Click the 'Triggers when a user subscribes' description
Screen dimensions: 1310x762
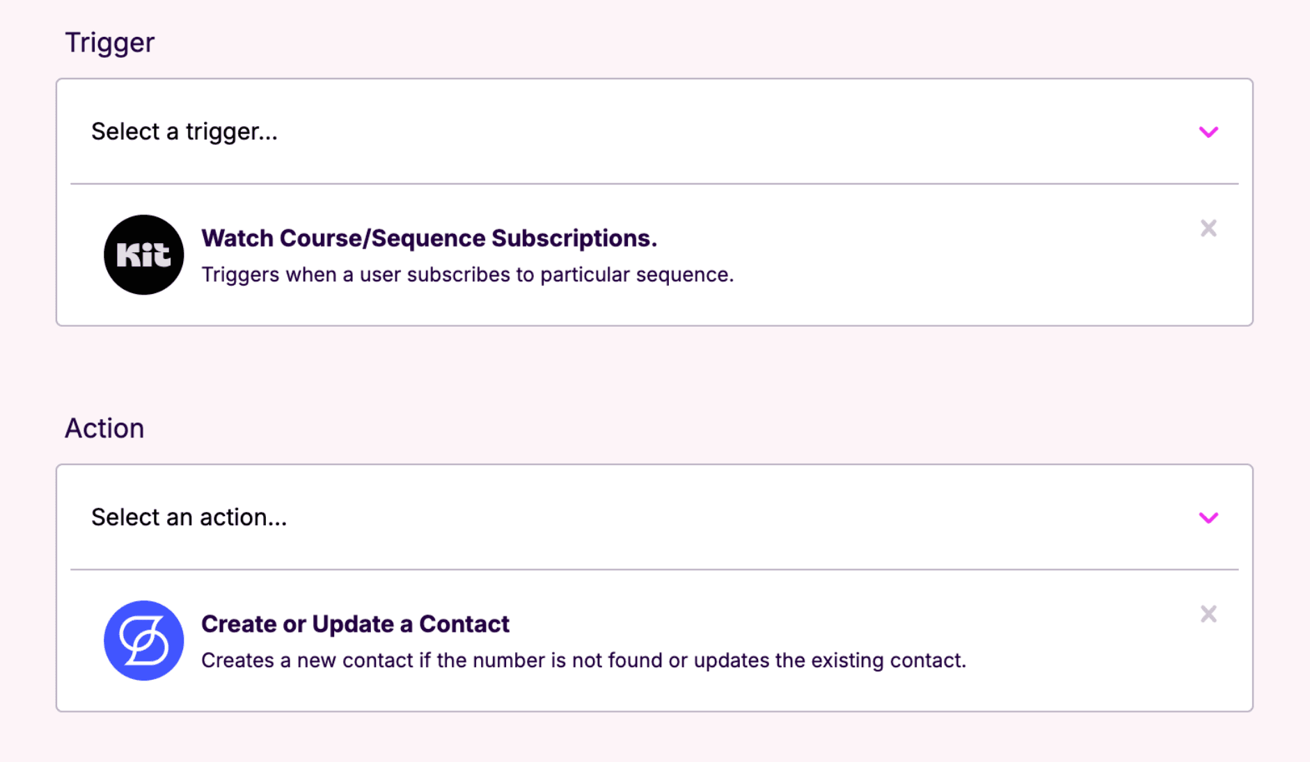coord(467,275)
